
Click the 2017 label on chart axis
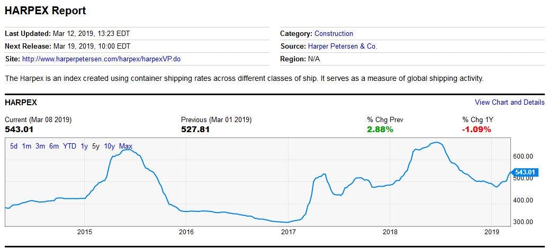[288, 232]
